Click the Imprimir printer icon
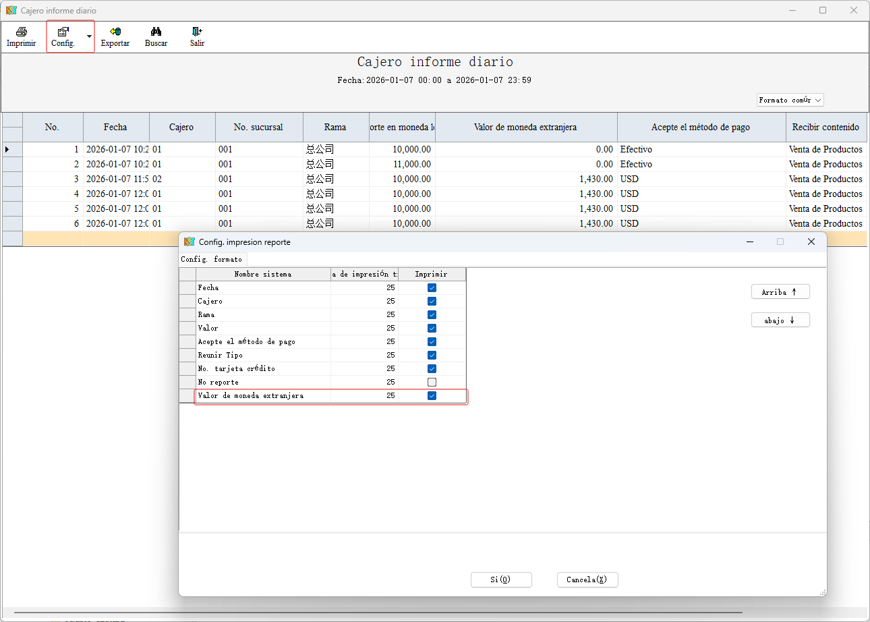870x622 pixels. point(21,32)
